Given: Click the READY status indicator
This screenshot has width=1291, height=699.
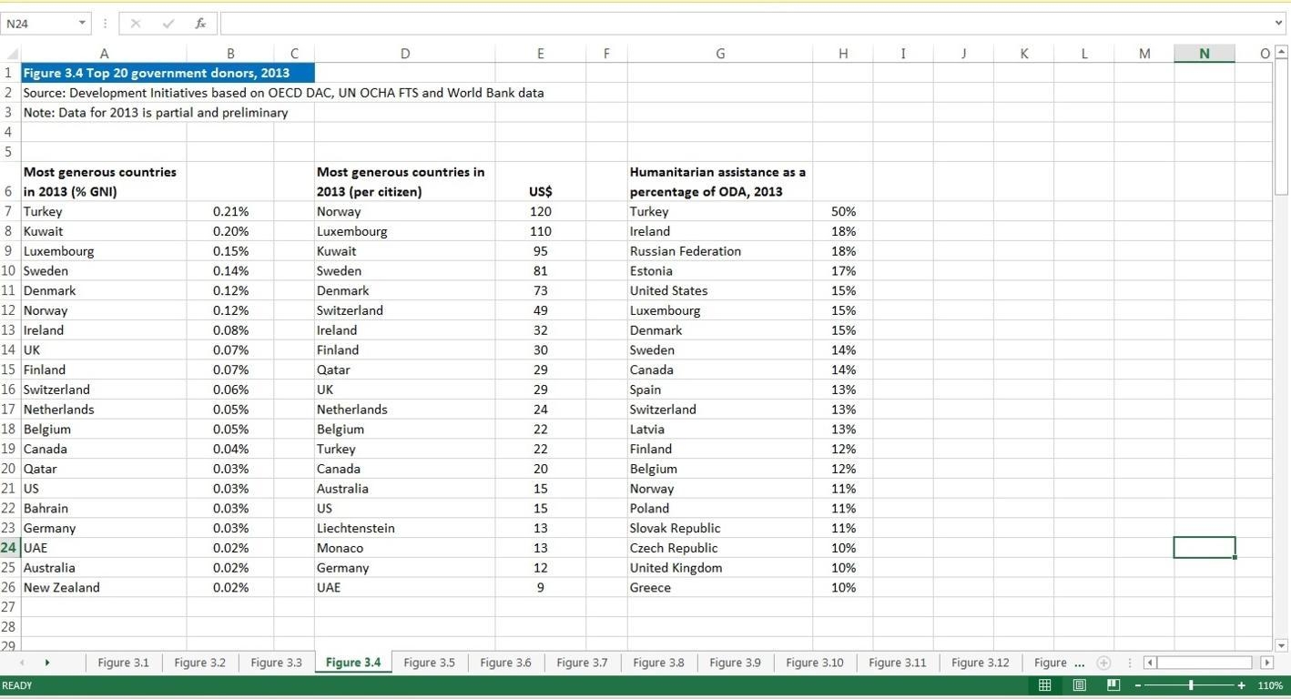Looking at the screenshot, I should click(17, 685).
